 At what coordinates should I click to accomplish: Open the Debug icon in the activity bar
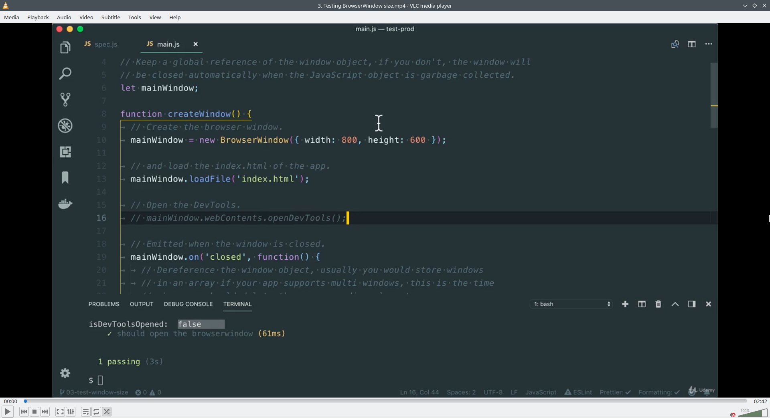pos(65,125)
